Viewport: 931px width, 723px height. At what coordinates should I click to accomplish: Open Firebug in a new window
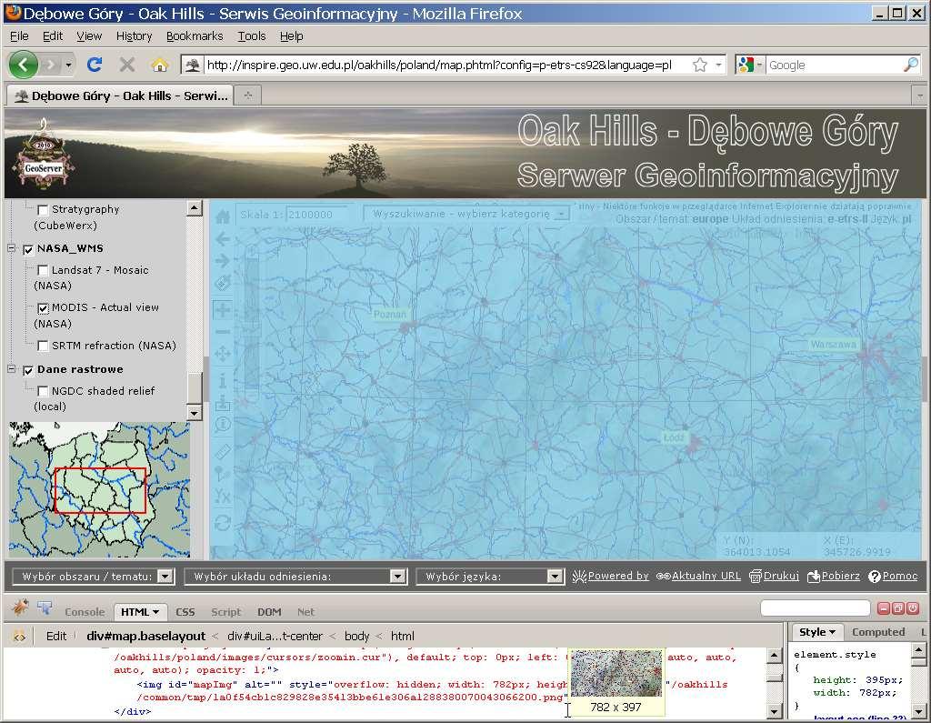898,608
